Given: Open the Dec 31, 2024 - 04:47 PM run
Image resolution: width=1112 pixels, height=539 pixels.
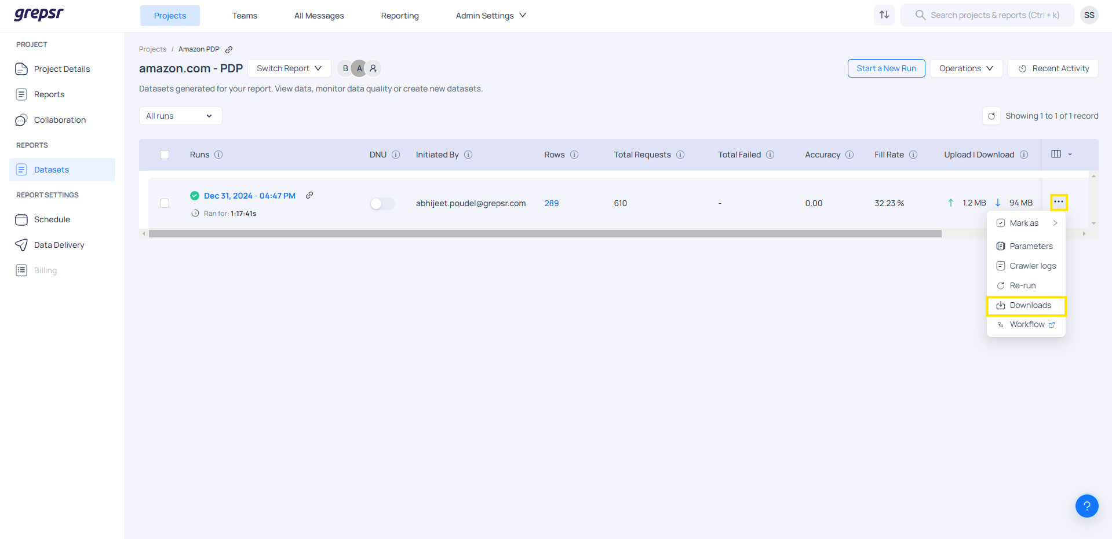Looking at the screenshot, I should (249, 196).
